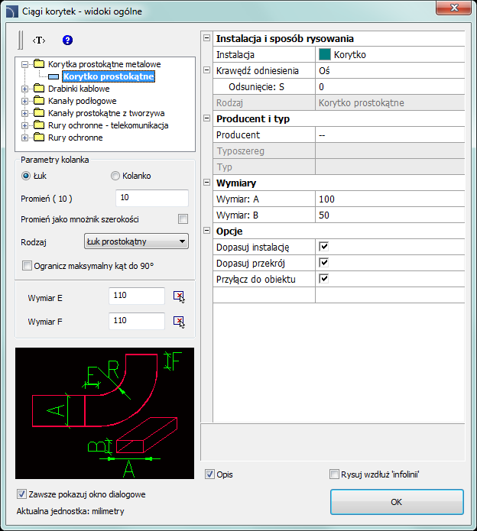Click Producent value cell

(x=390, y=135)
